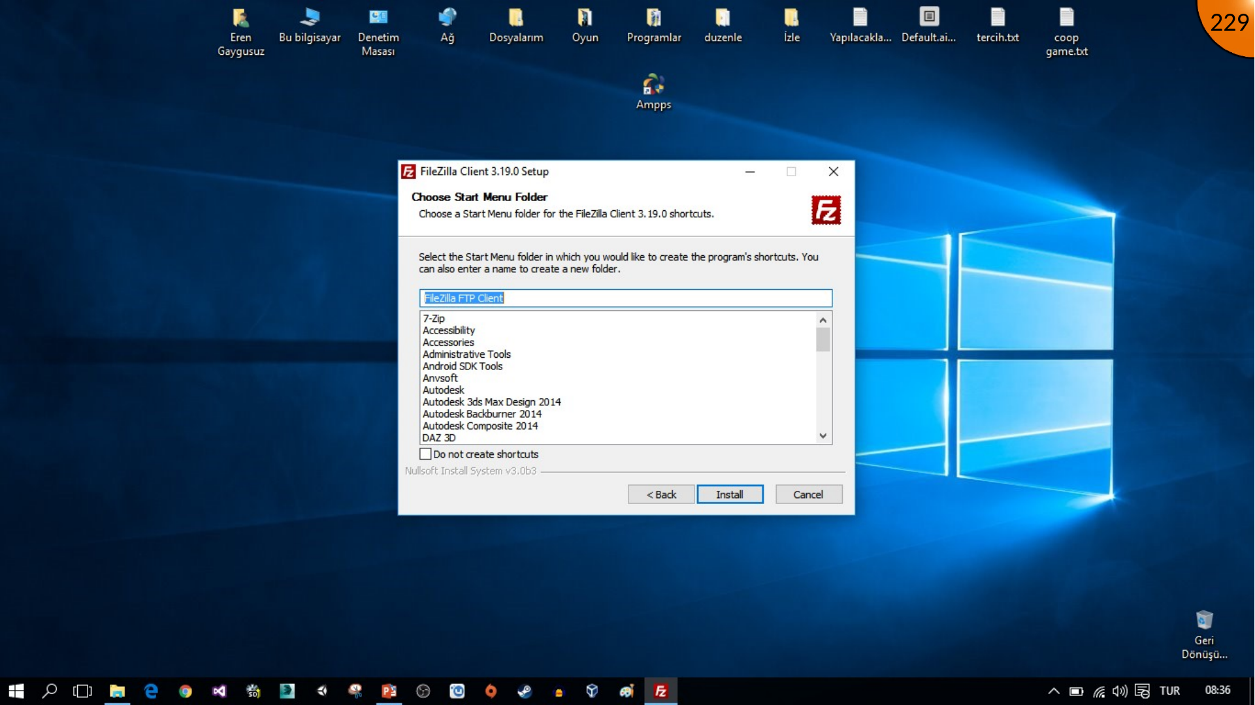This screenshot has height=705, width=1255.
Task: Open the battery status tray icon
Action: point(1076,691)
